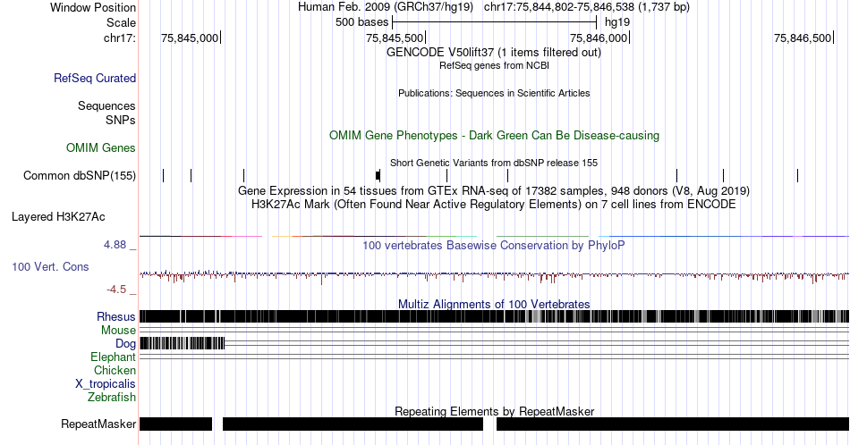Screen dimensions: 850x445
Task: Open the OMIM Genes track label
Action: pos(101,147)
